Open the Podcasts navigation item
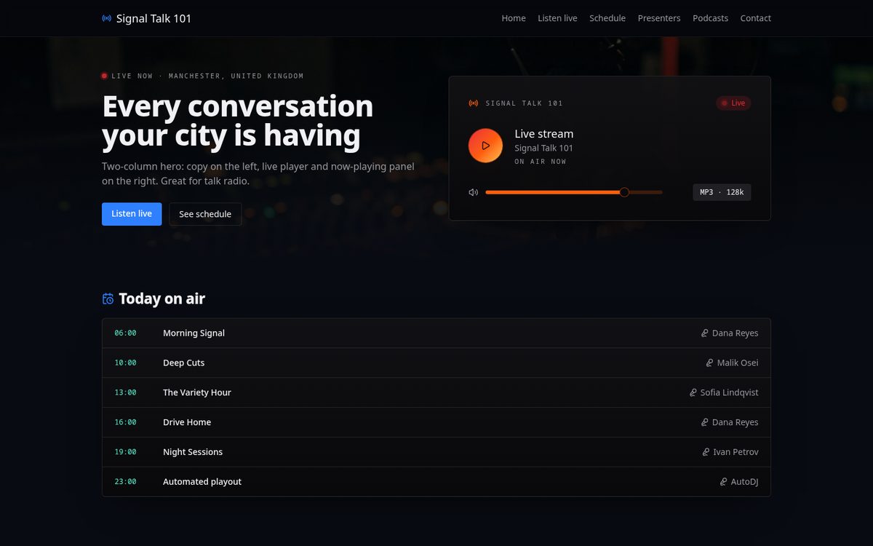The width and height of the screenshot is (873, 546). pos(710,18)
